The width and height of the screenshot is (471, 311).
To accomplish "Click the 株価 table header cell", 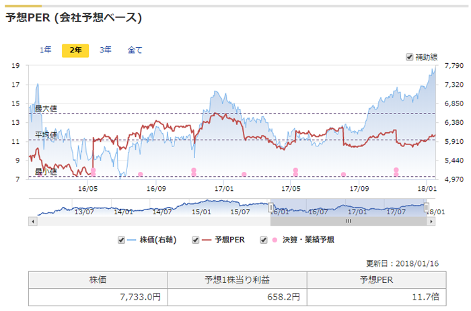I will [98, 280].
